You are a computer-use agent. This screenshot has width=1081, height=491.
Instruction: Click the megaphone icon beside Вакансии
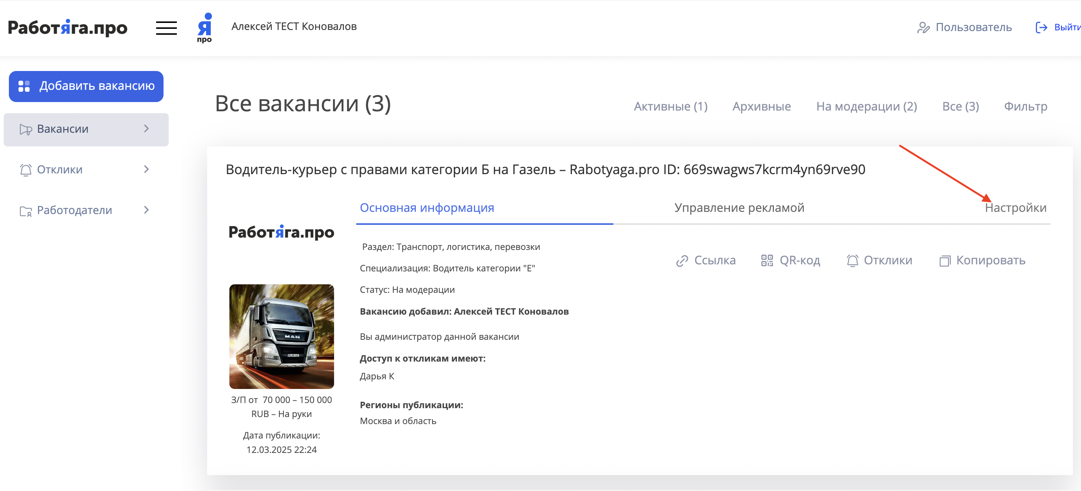26,129
